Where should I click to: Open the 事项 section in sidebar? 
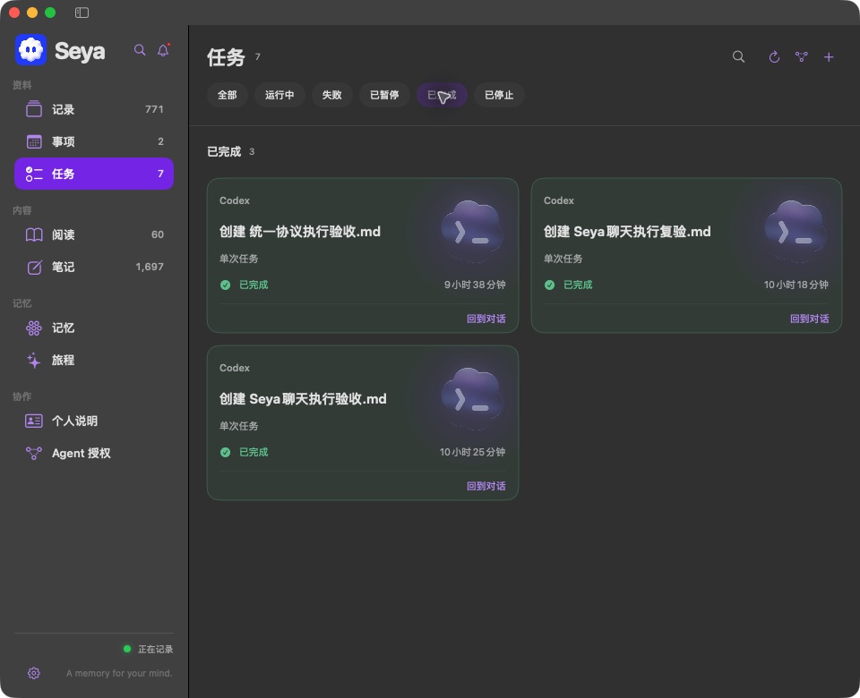94,141
